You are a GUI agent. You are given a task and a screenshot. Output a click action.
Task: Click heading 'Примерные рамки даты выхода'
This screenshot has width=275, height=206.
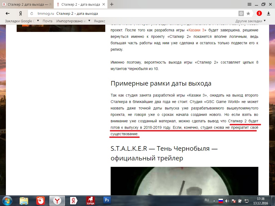(x=161, y=83)
